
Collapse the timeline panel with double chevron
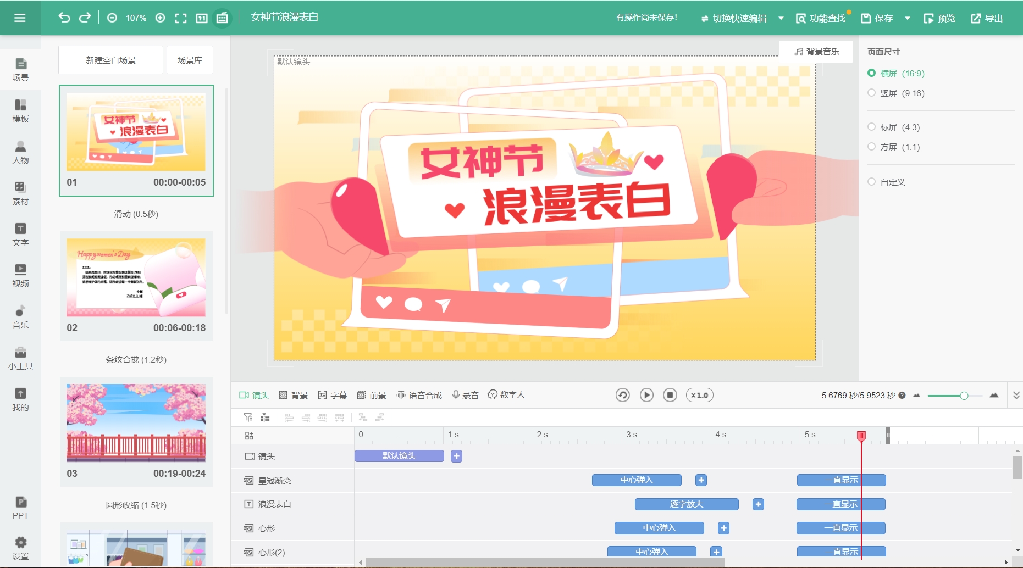[x=1016, y=395]
